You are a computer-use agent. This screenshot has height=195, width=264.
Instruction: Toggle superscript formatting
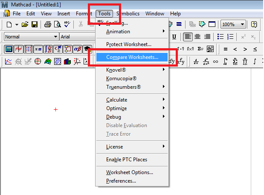coord(243,37)
